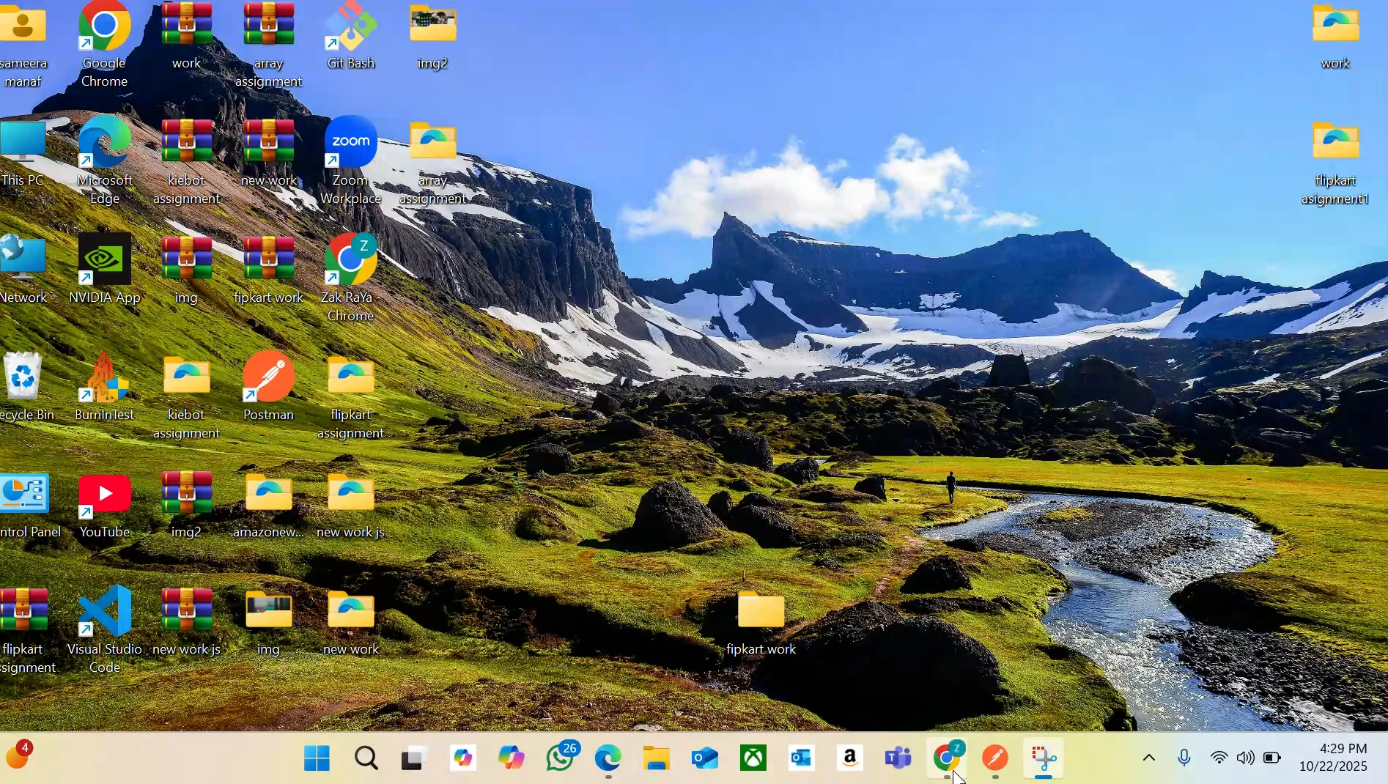Launch Git Bash from the desktop
Image resolution: width=1388 pixels, height=784 pixels.
[351, 35]
